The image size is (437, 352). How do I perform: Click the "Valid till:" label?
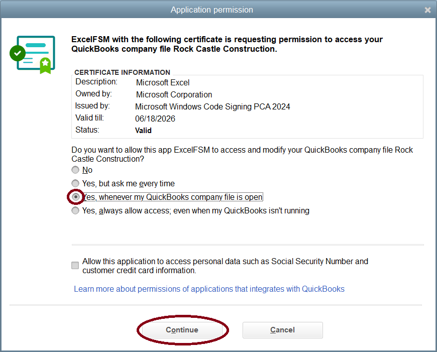[x=89, y=118]
